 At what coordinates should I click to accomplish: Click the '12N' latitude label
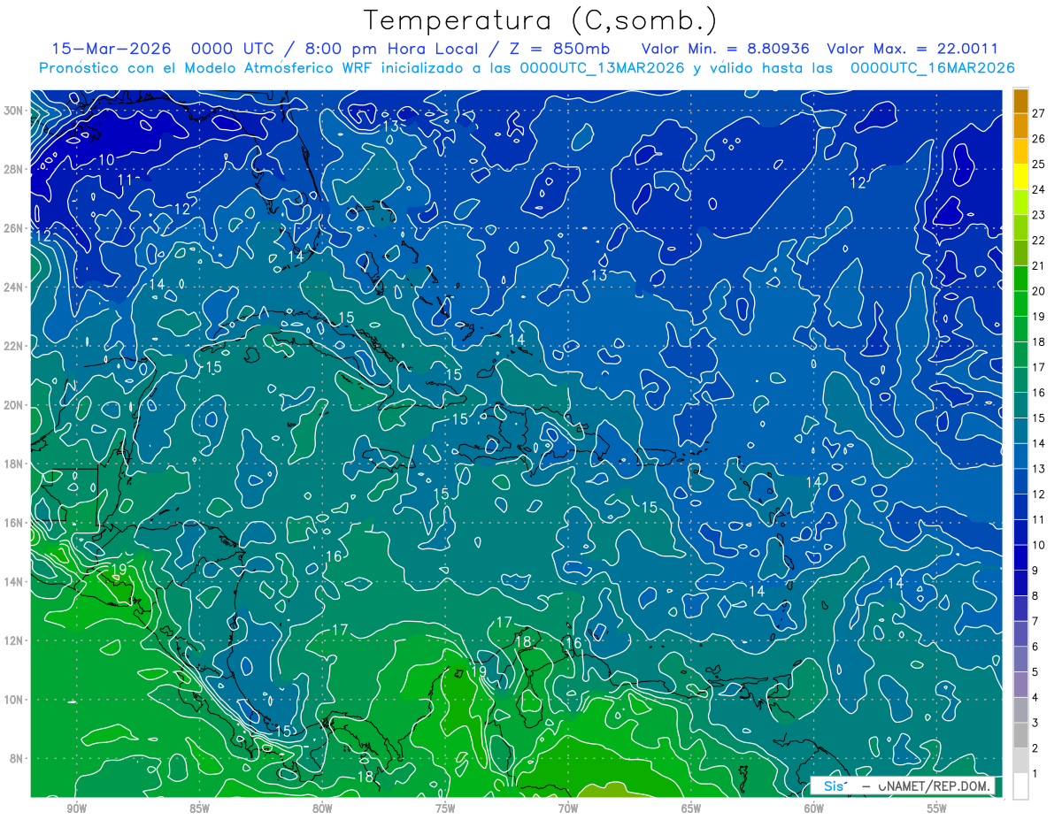[x=12, y=640]
